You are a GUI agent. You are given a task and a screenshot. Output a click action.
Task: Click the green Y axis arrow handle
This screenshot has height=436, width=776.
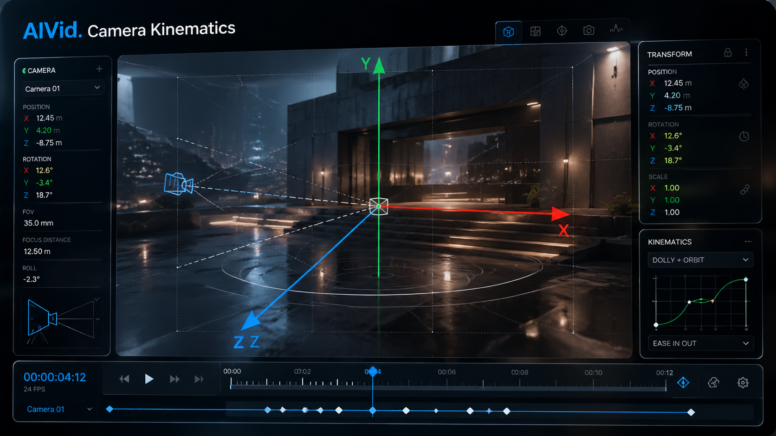[379, 66]
